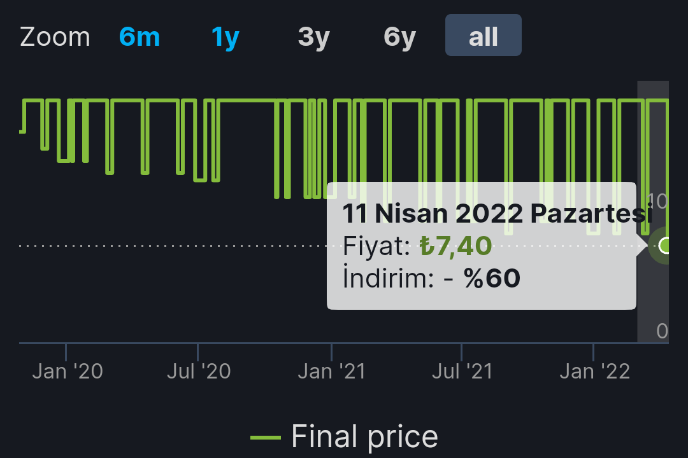
Task: Select the Jul '20 axis tick label
Action: pyautogui.click(x=199, y=371)
